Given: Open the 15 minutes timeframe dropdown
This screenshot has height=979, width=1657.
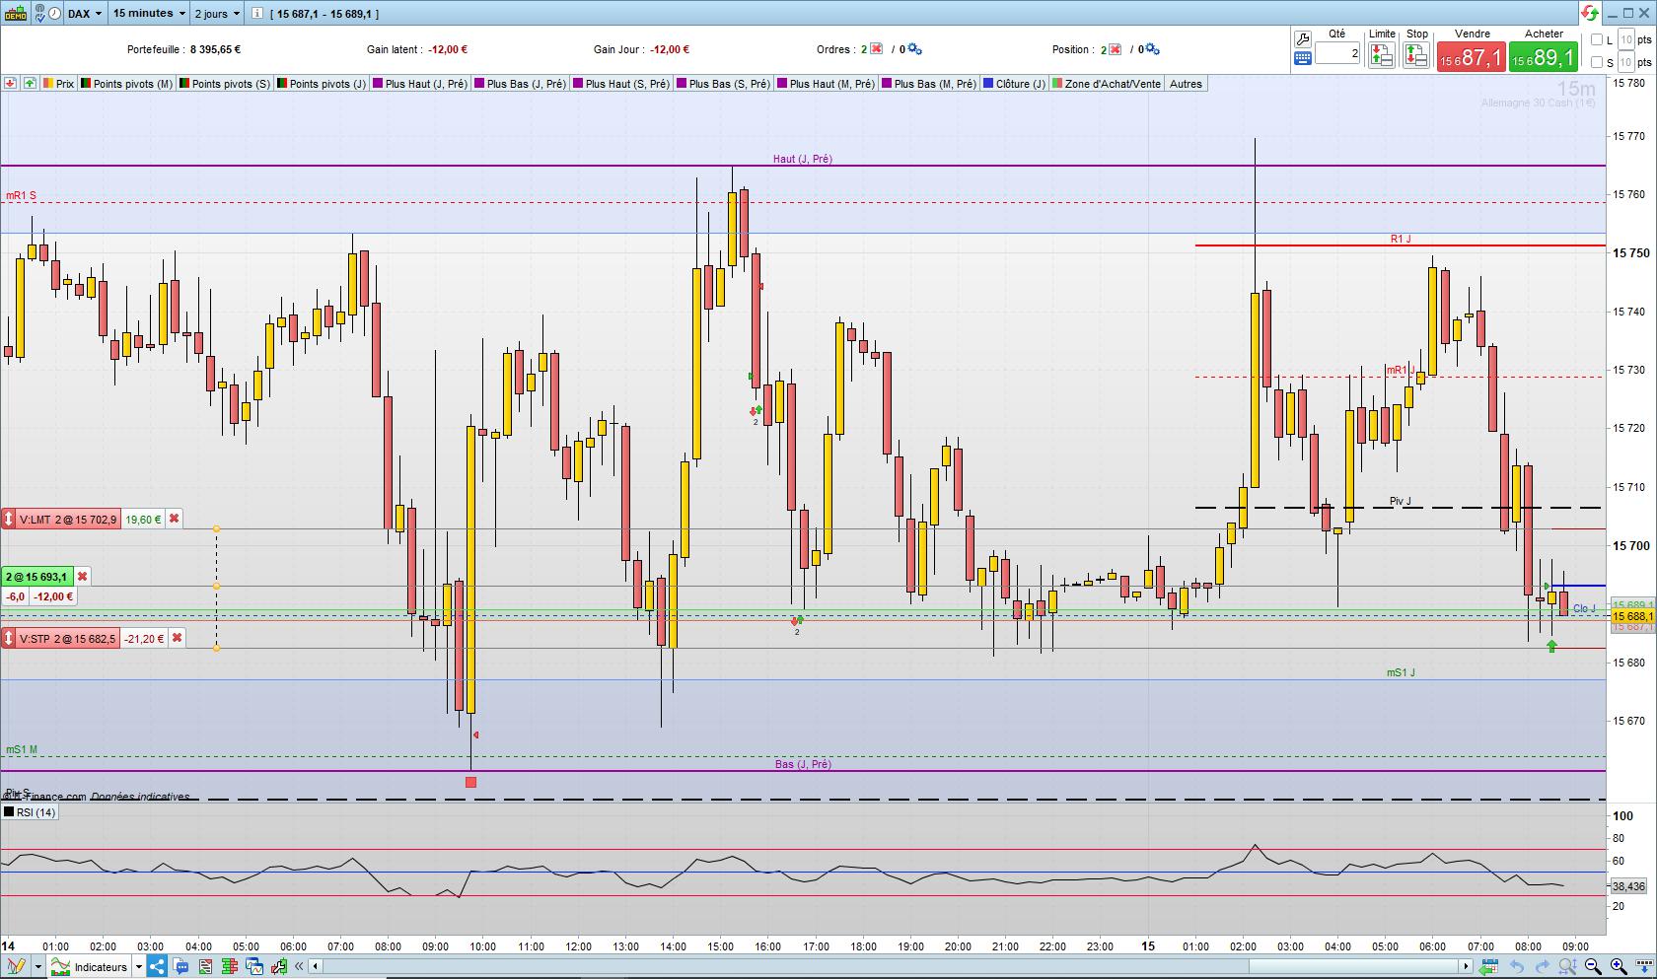Looking at the screenshot, I should point(149,14).
